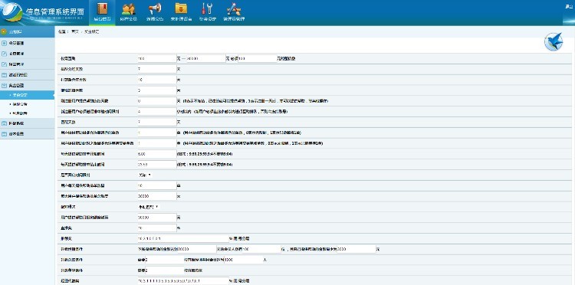Open the sidebar folder item just above the expanded group
The width and height of the screenshot is (575, 285).
(x=27, y=75)
